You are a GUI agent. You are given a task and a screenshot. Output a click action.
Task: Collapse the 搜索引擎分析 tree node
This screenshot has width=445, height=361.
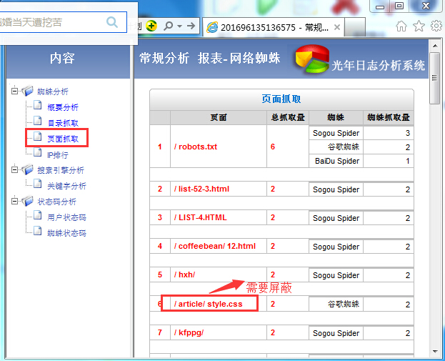point(15,170)
